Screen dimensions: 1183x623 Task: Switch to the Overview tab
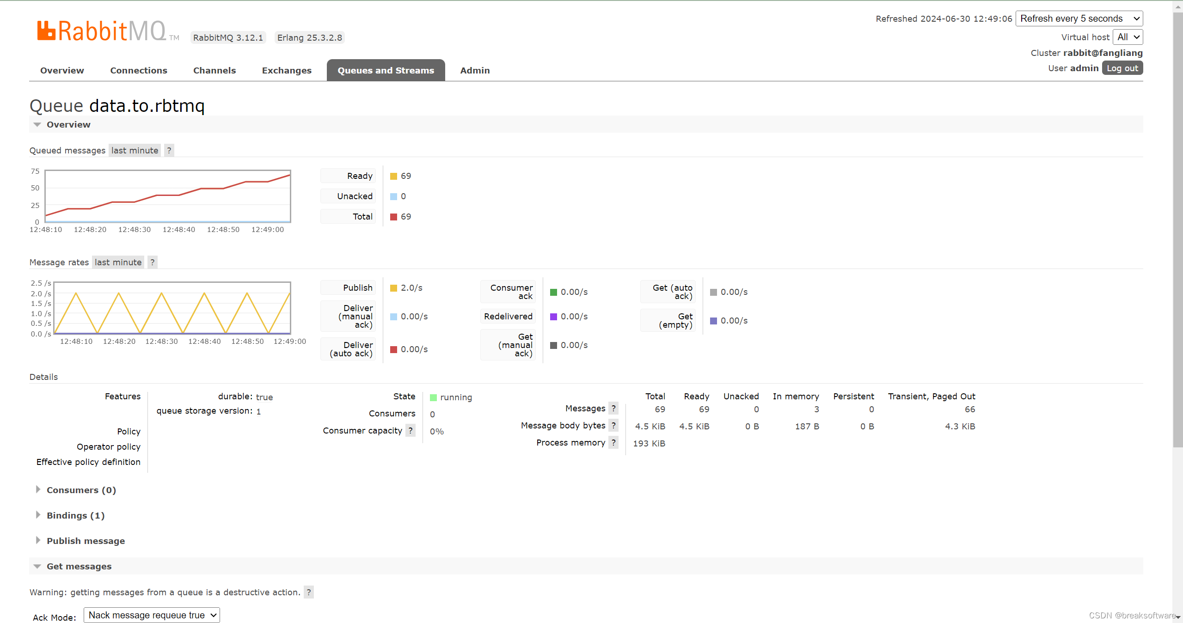62,70
